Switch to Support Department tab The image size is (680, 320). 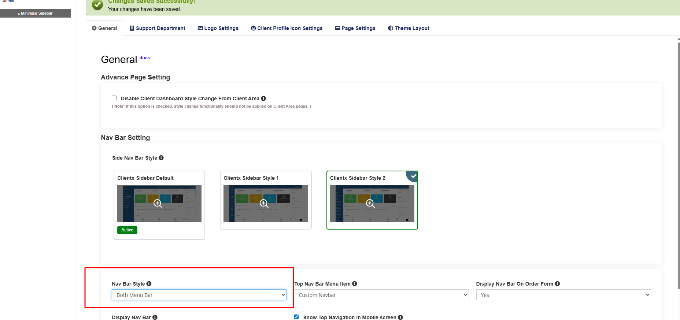click(158, 28)
